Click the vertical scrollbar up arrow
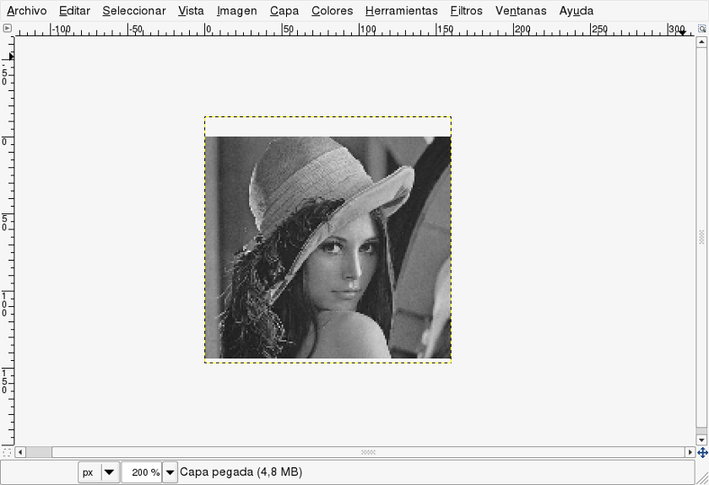Viewport: 709px width, 485px height. pos(701,42)
